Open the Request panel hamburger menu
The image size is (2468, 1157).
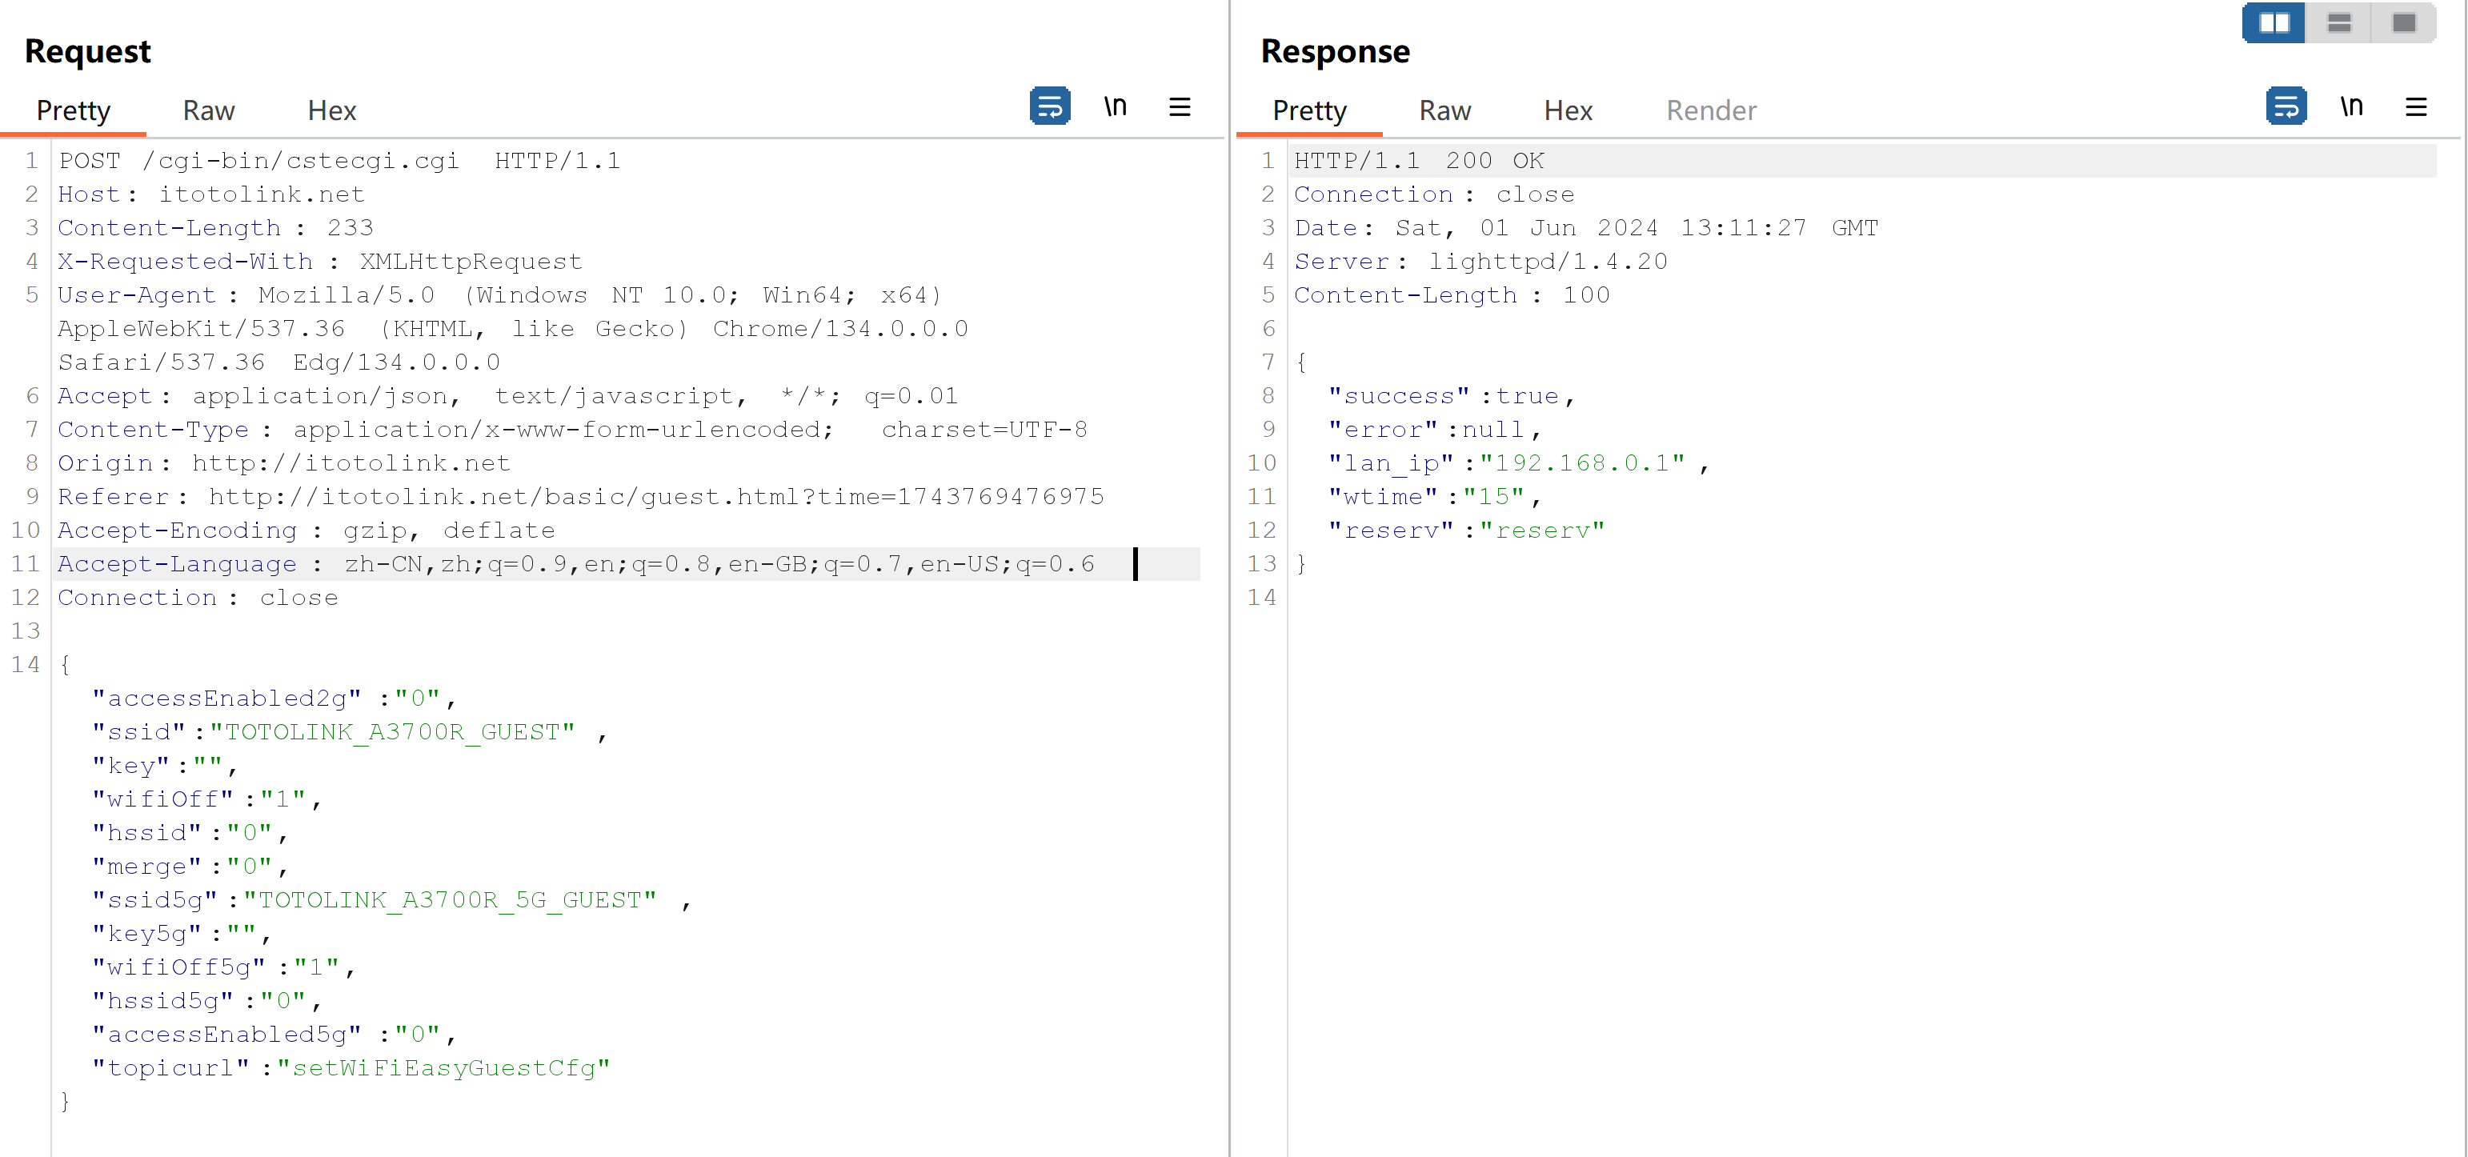[x=1180, y=107]
